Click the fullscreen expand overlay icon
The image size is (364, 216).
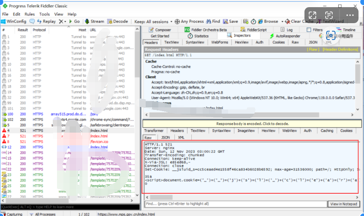312,15
